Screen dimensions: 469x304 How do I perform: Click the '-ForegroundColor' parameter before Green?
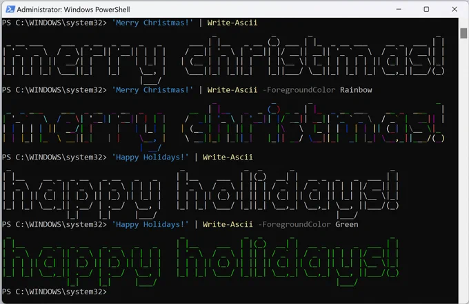(x=295, y=224)
